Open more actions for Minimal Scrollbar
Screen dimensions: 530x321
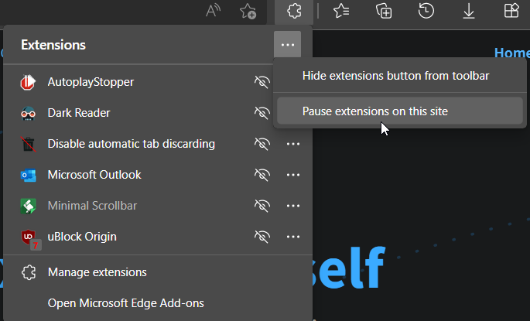(293, 206)
